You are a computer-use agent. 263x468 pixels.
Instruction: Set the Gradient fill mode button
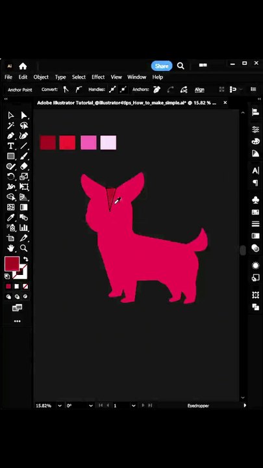pyautogui.click(x=17, y=287)
